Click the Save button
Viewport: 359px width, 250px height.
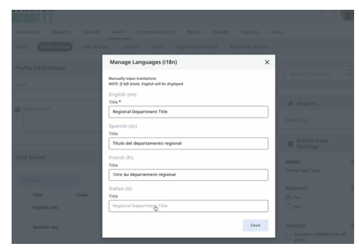click(x=255, y=226)
